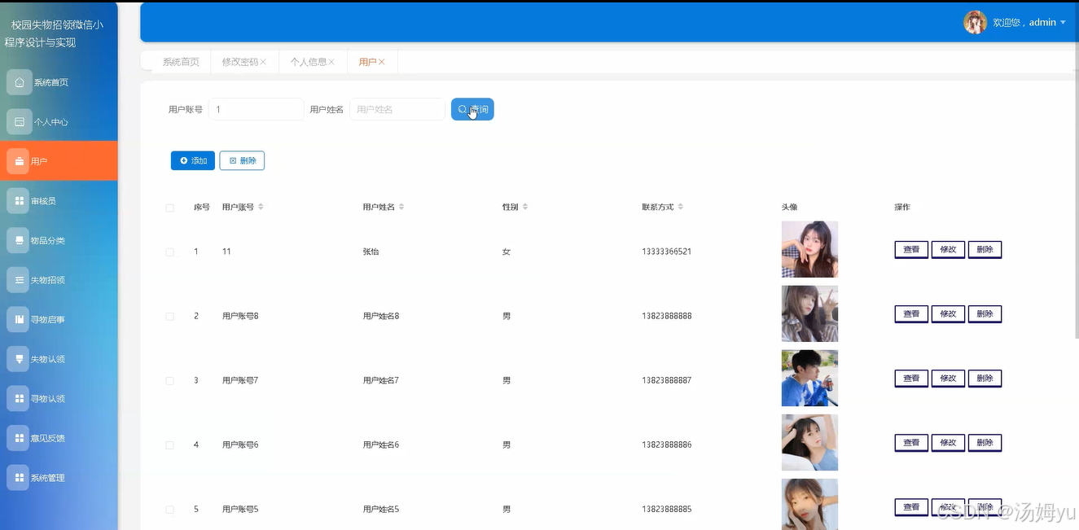Click the 物品分类 sidebar icon

(x=19, y=240)
